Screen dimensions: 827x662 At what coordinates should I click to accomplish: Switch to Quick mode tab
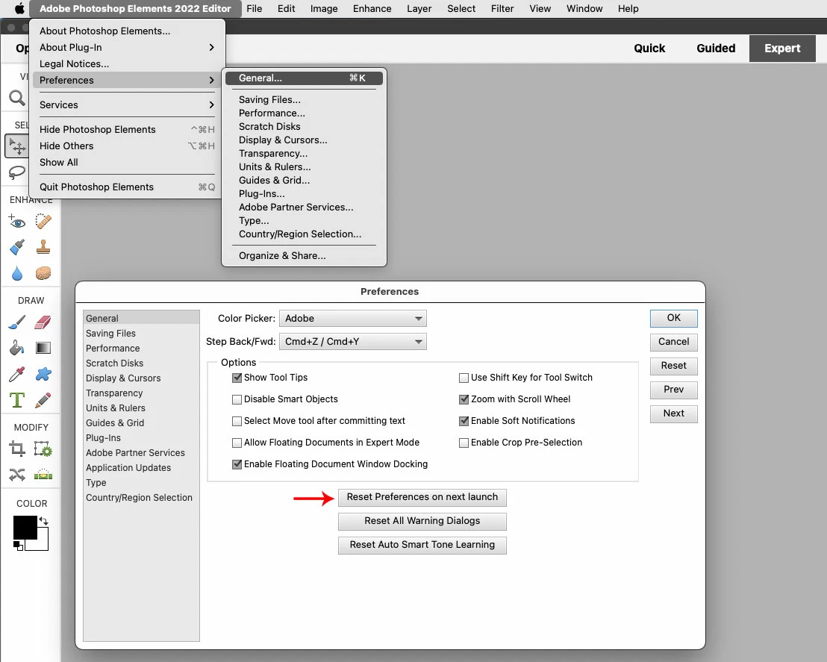[x=649, y=49]
